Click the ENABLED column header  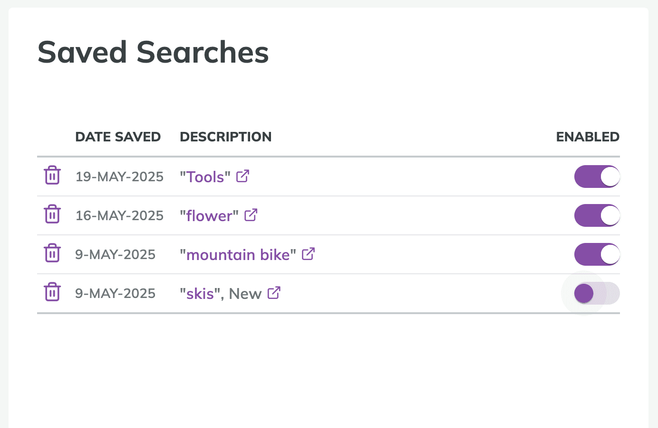[x=588, y=137]
